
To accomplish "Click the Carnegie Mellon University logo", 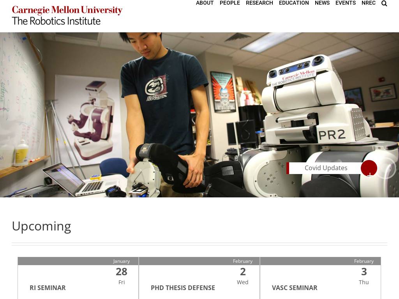I will point(67,11).
